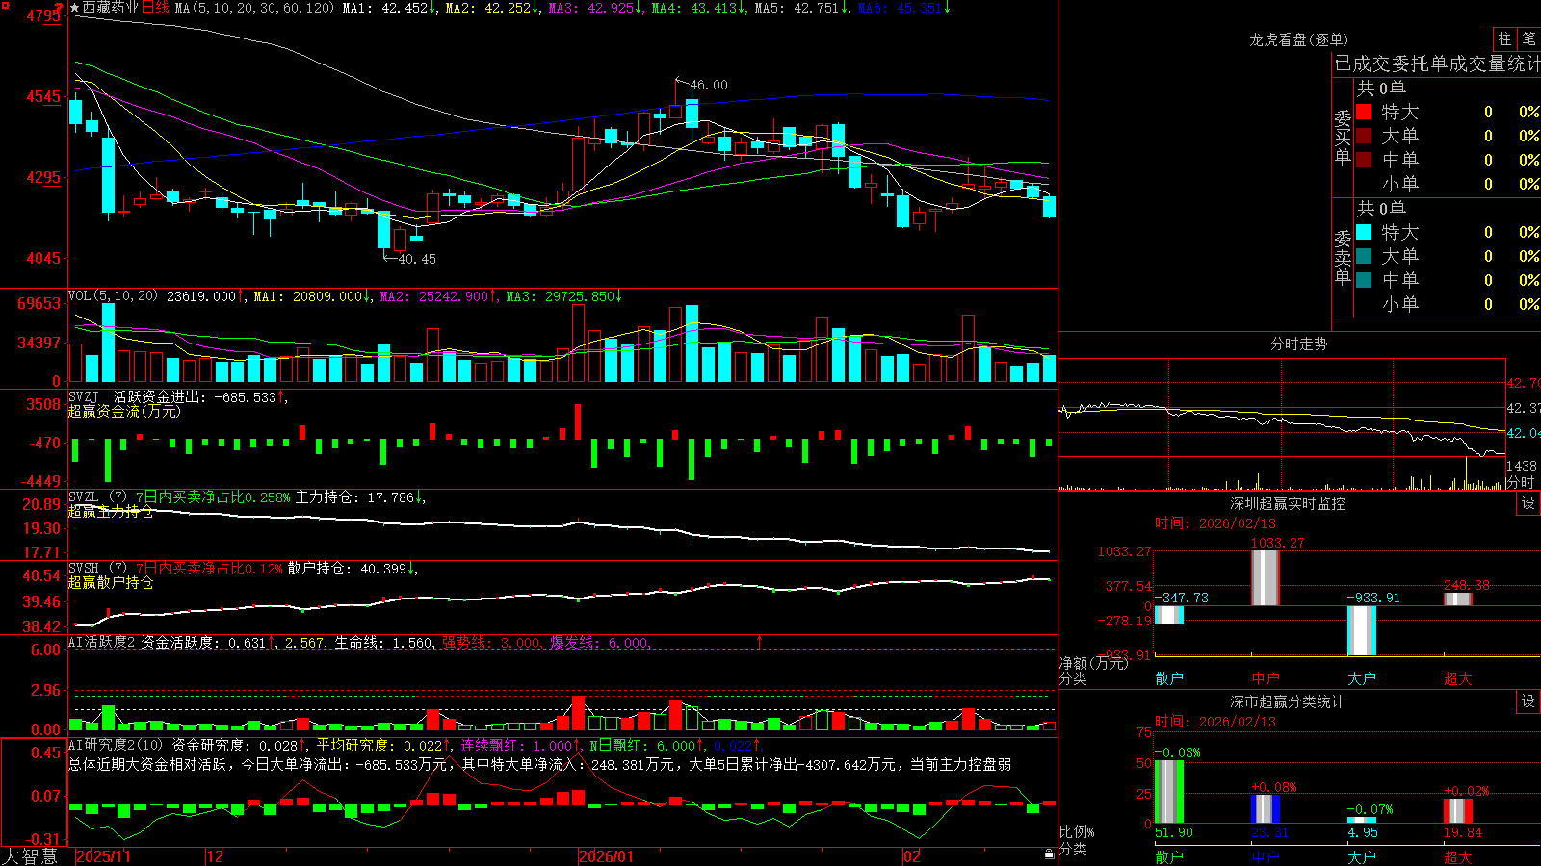Click the 248.38 超大 bar in 实时监控

[1458, 599]
